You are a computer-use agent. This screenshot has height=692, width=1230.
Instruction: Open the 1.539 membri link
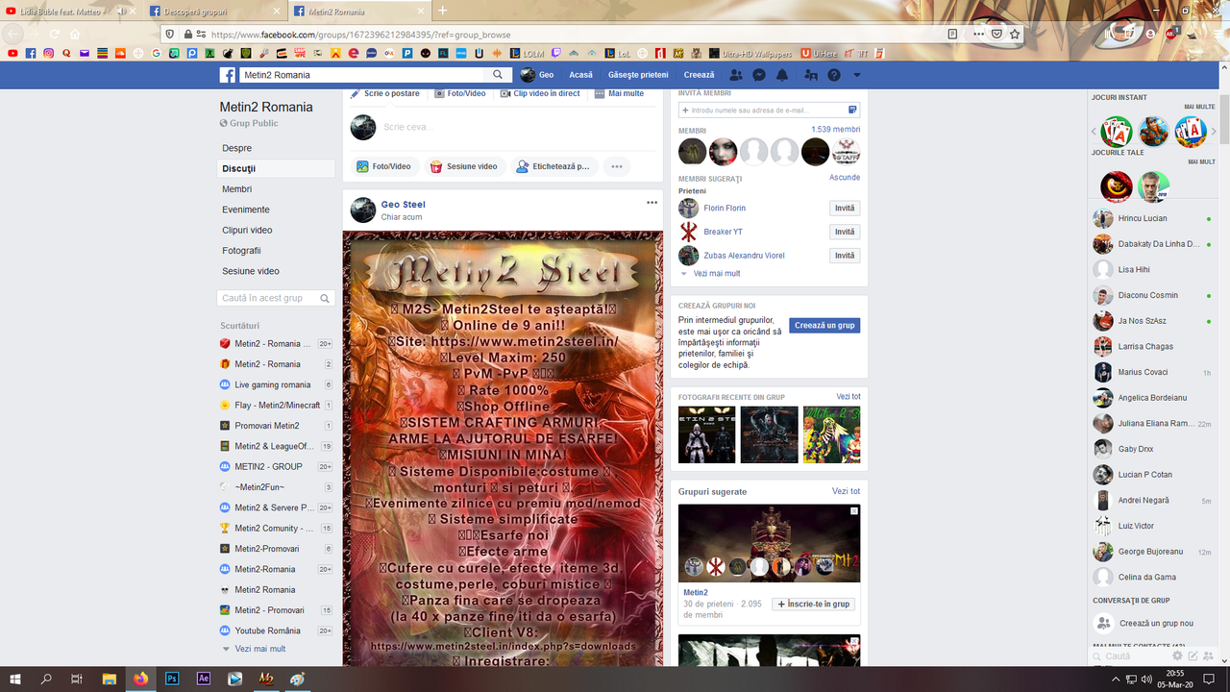click(x=835, y=130)
